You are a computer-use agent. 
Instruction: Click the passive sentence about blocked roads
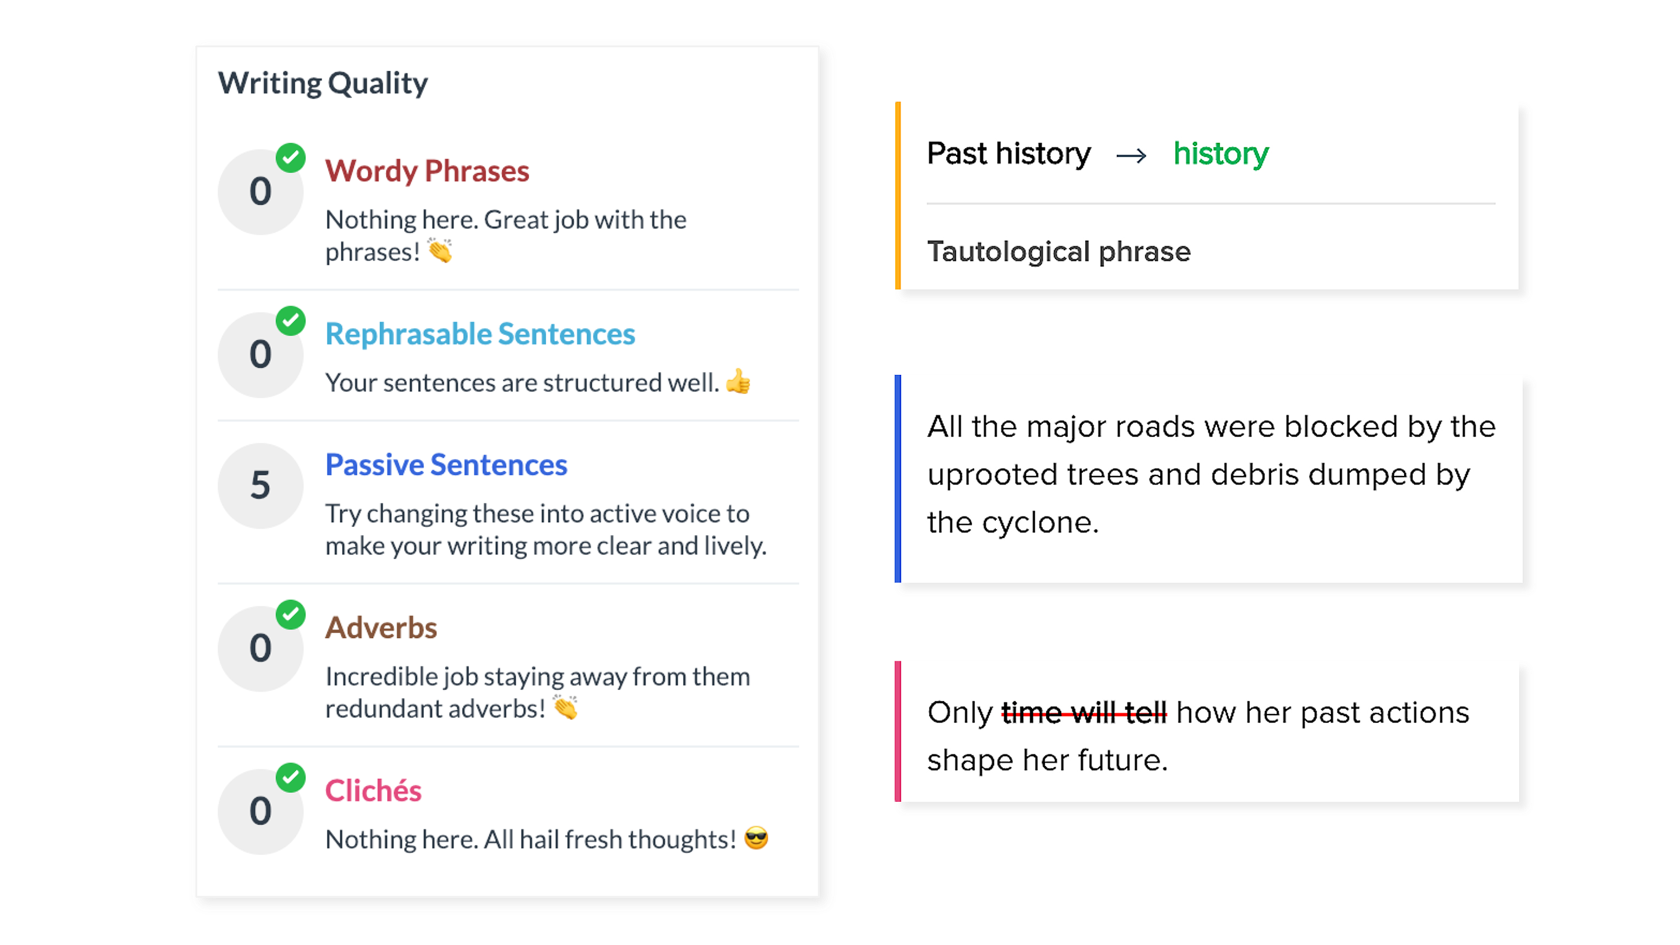(1210, 475)
